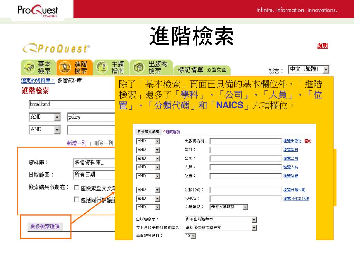Click the 瀏覽人名 link
This screenshot has height=265, width=354.
(x=291, y=167)
